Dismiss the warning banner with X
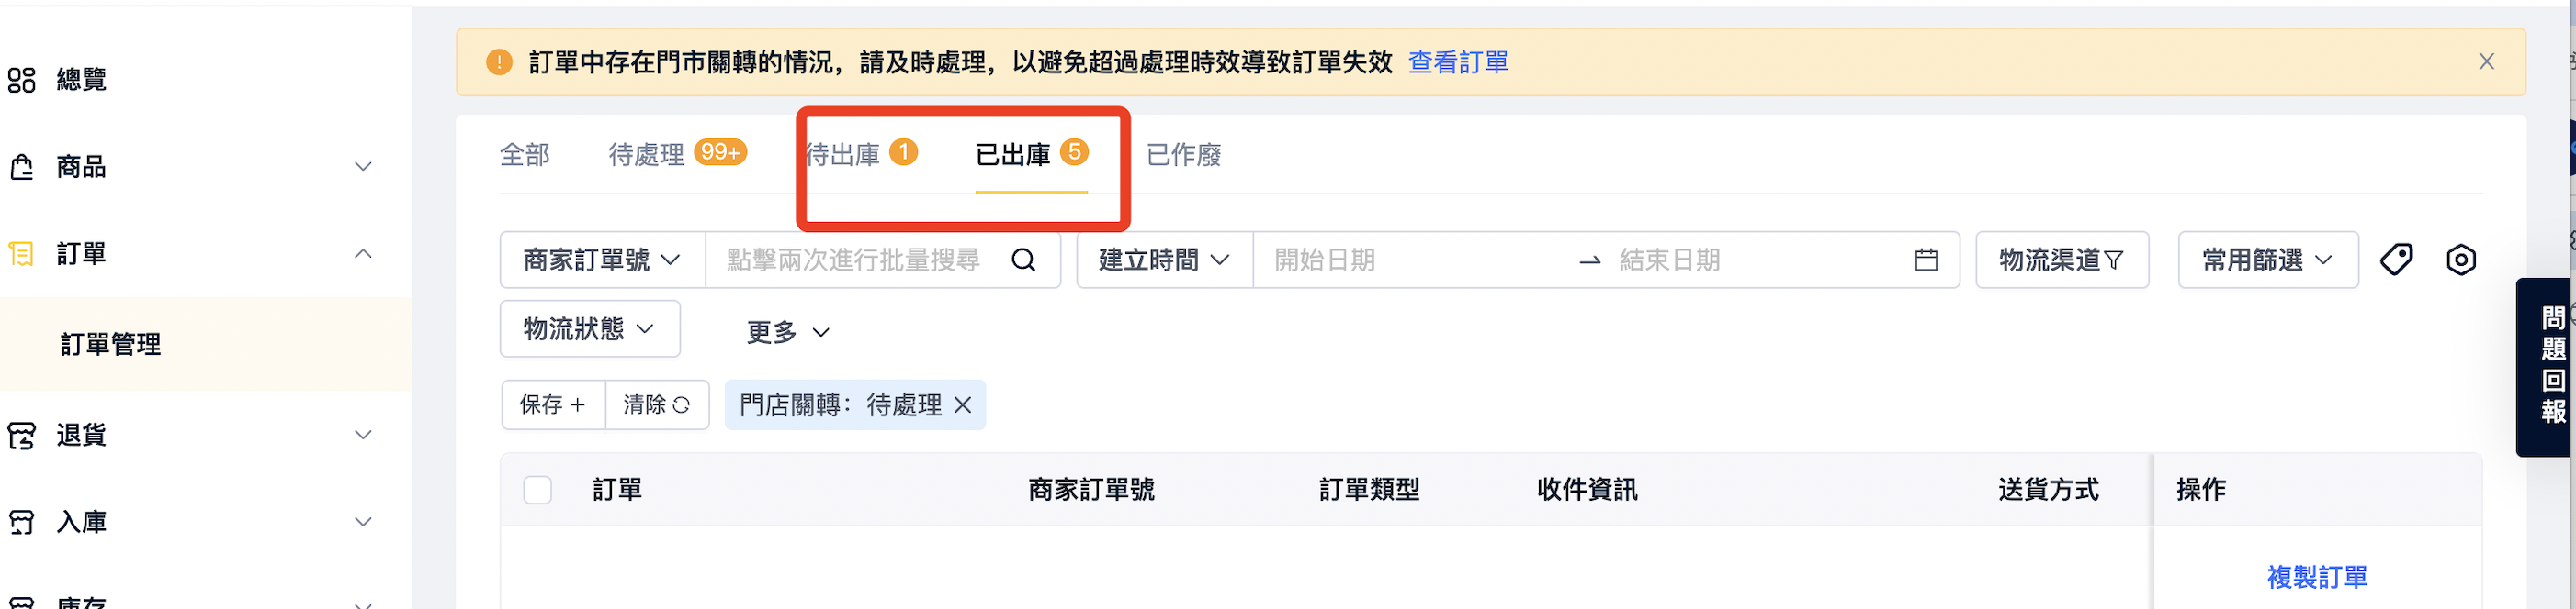 tap(2486, 61)
